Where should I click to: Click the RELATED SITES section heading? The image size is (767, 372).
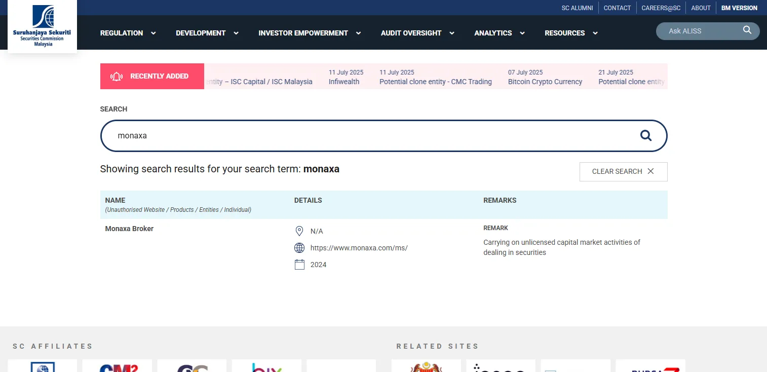pos(438,346)
